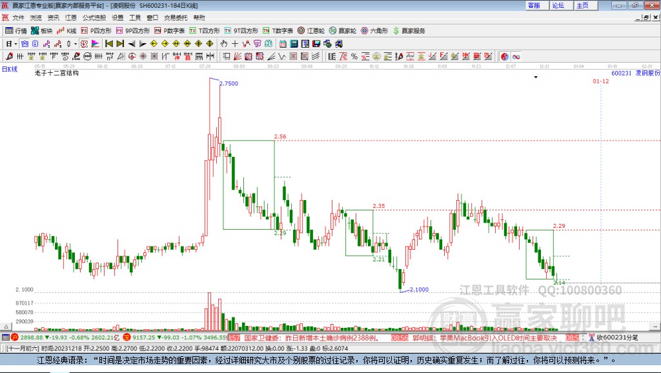This screenshot has width=661, height=373.
Task: Click the 郭明錤 MacBook news ticker item
Action: click(x=485, y=338)
